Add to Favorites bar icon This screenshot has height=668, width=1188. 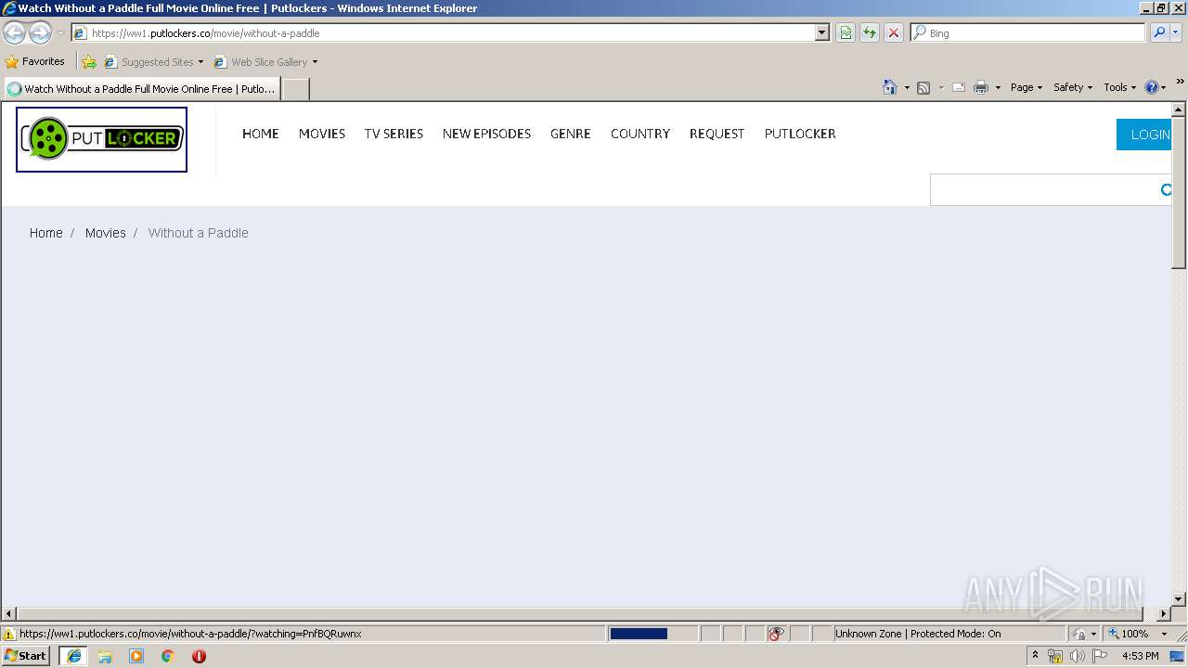coord(89,62)
